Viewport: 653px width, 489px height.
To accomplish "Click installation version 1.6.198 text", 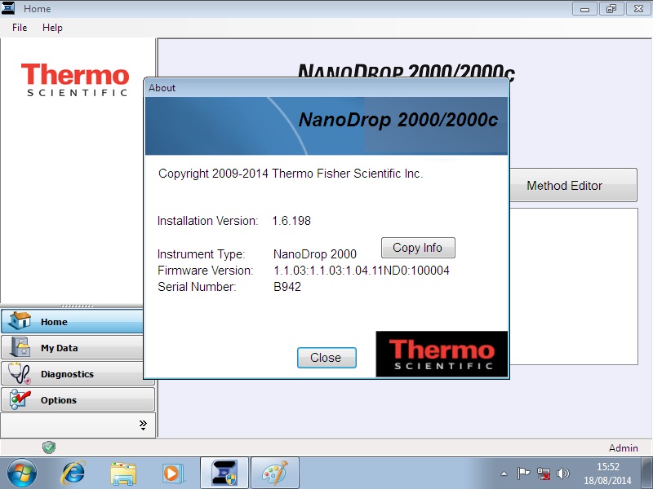I will (291, 221).
